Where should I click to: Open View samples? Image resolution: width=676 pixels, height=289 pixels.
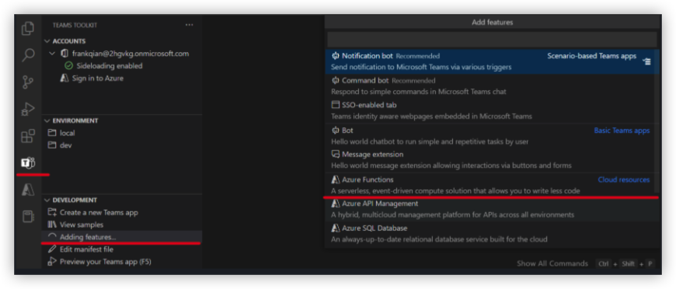point(82,225)
